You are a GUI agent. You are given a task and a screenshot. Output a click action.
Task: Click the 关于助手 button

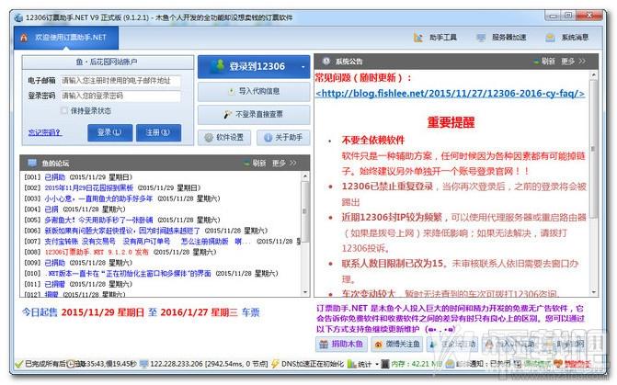[283, 138]
